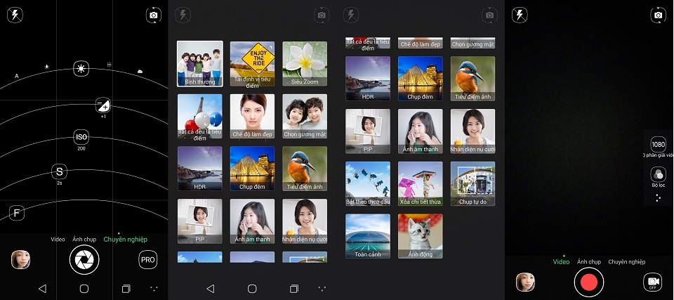Image resolution: width=674 pixels, height=300 pixels.
Task: Open the Toàn cảnh panorama mode
Action: click(x=368, y=236)
